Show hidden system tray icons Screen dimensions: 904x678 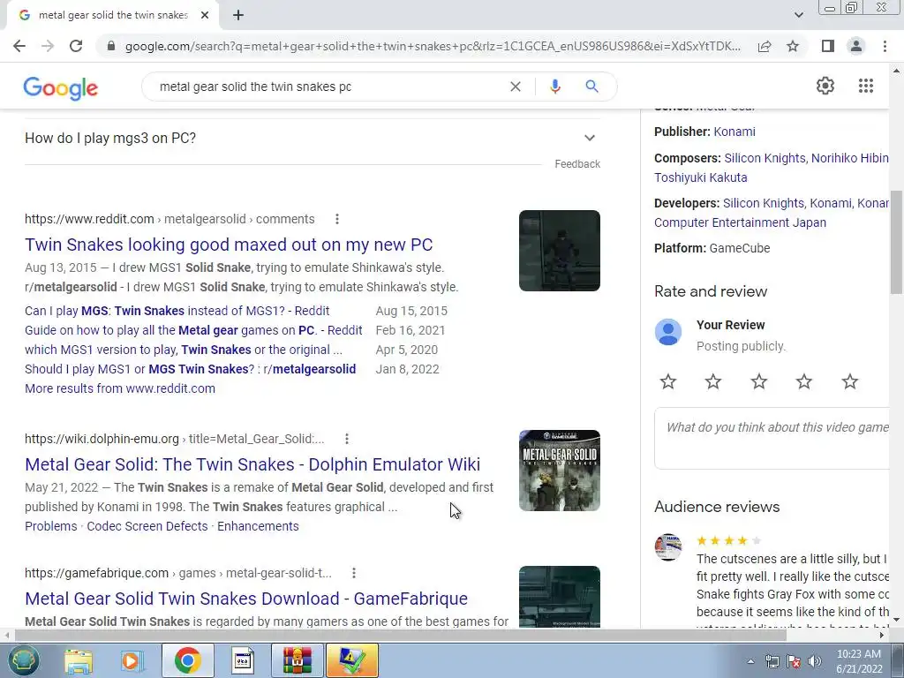[750, 661]
